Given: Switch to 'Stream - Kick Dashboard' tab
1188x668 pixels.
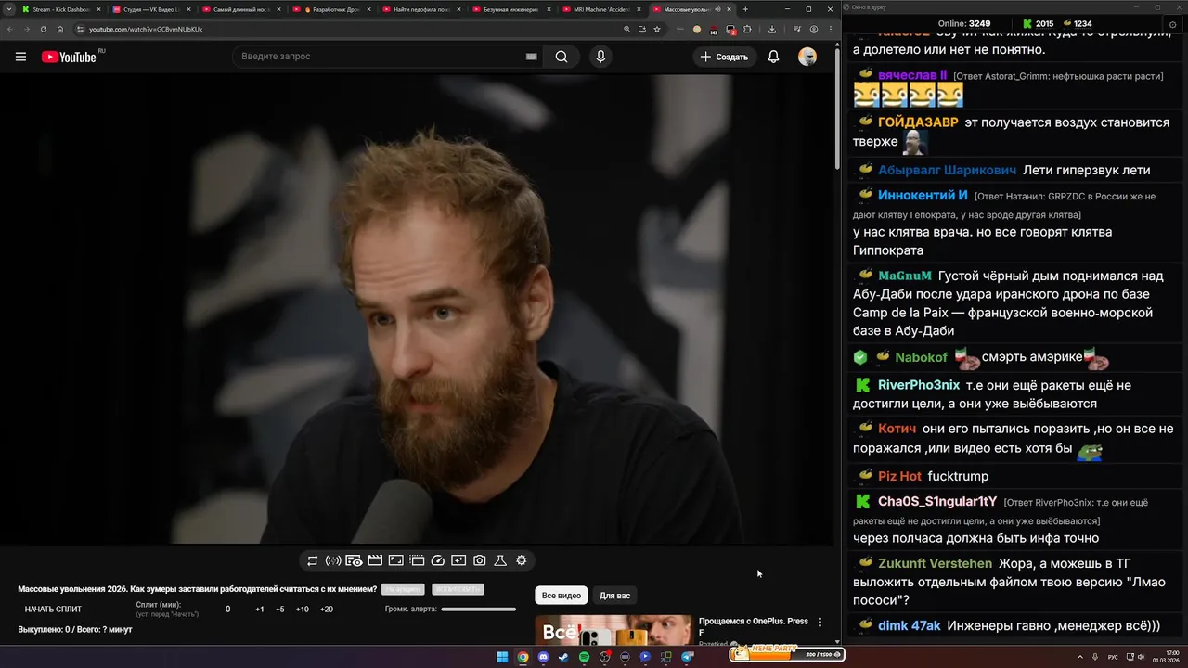Looking at the screenshot, I should (x=60, y=9).
